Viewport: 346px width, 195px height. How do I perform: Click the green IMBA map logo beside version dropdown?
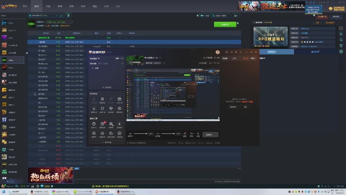[x=31, y=24]
